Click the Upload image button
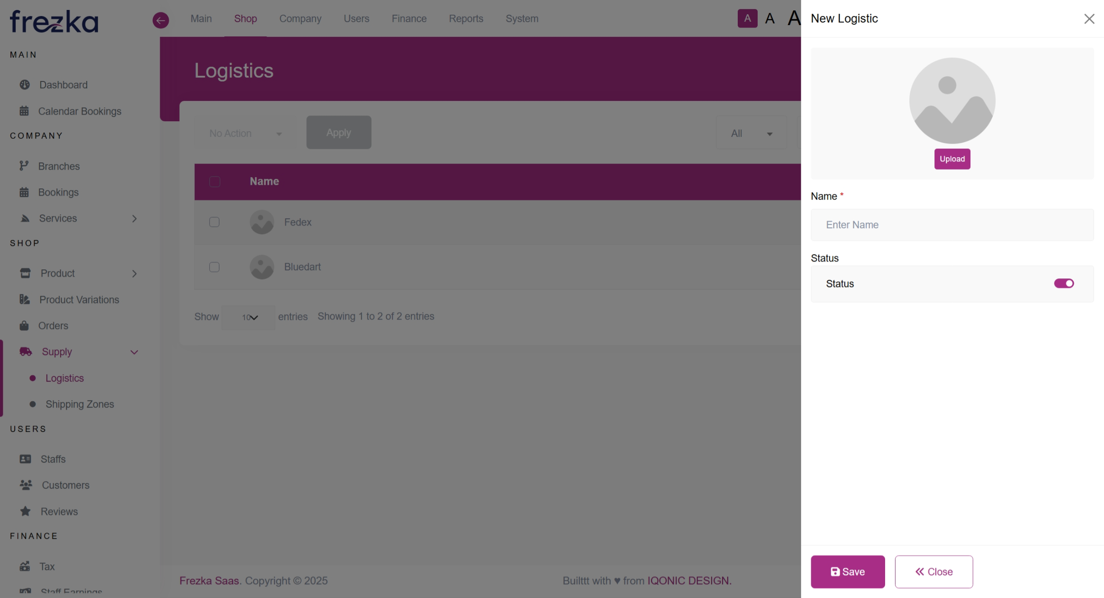This screenshot has width=1104, height=598. point(952,159)
